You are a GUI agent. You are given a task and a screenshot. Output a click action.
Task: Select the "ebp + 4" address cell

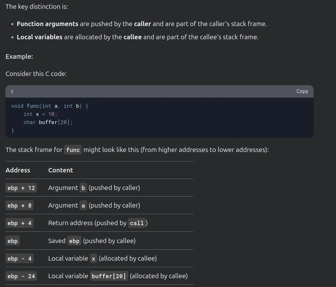pyautogui.click(x=19, y=223)
